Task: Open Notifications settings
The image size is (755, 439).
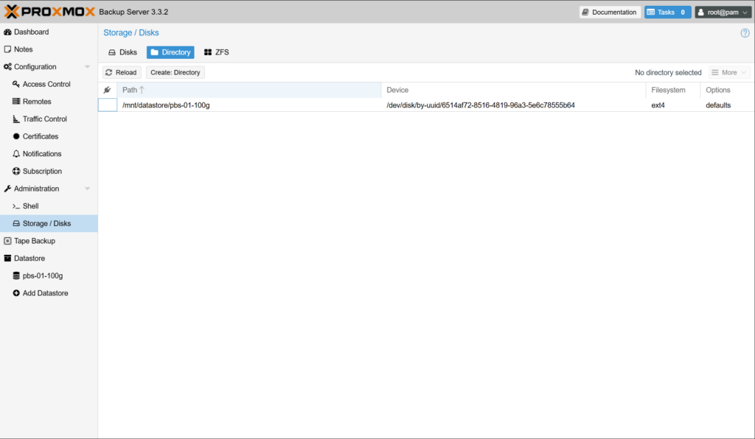Action: 41,154
